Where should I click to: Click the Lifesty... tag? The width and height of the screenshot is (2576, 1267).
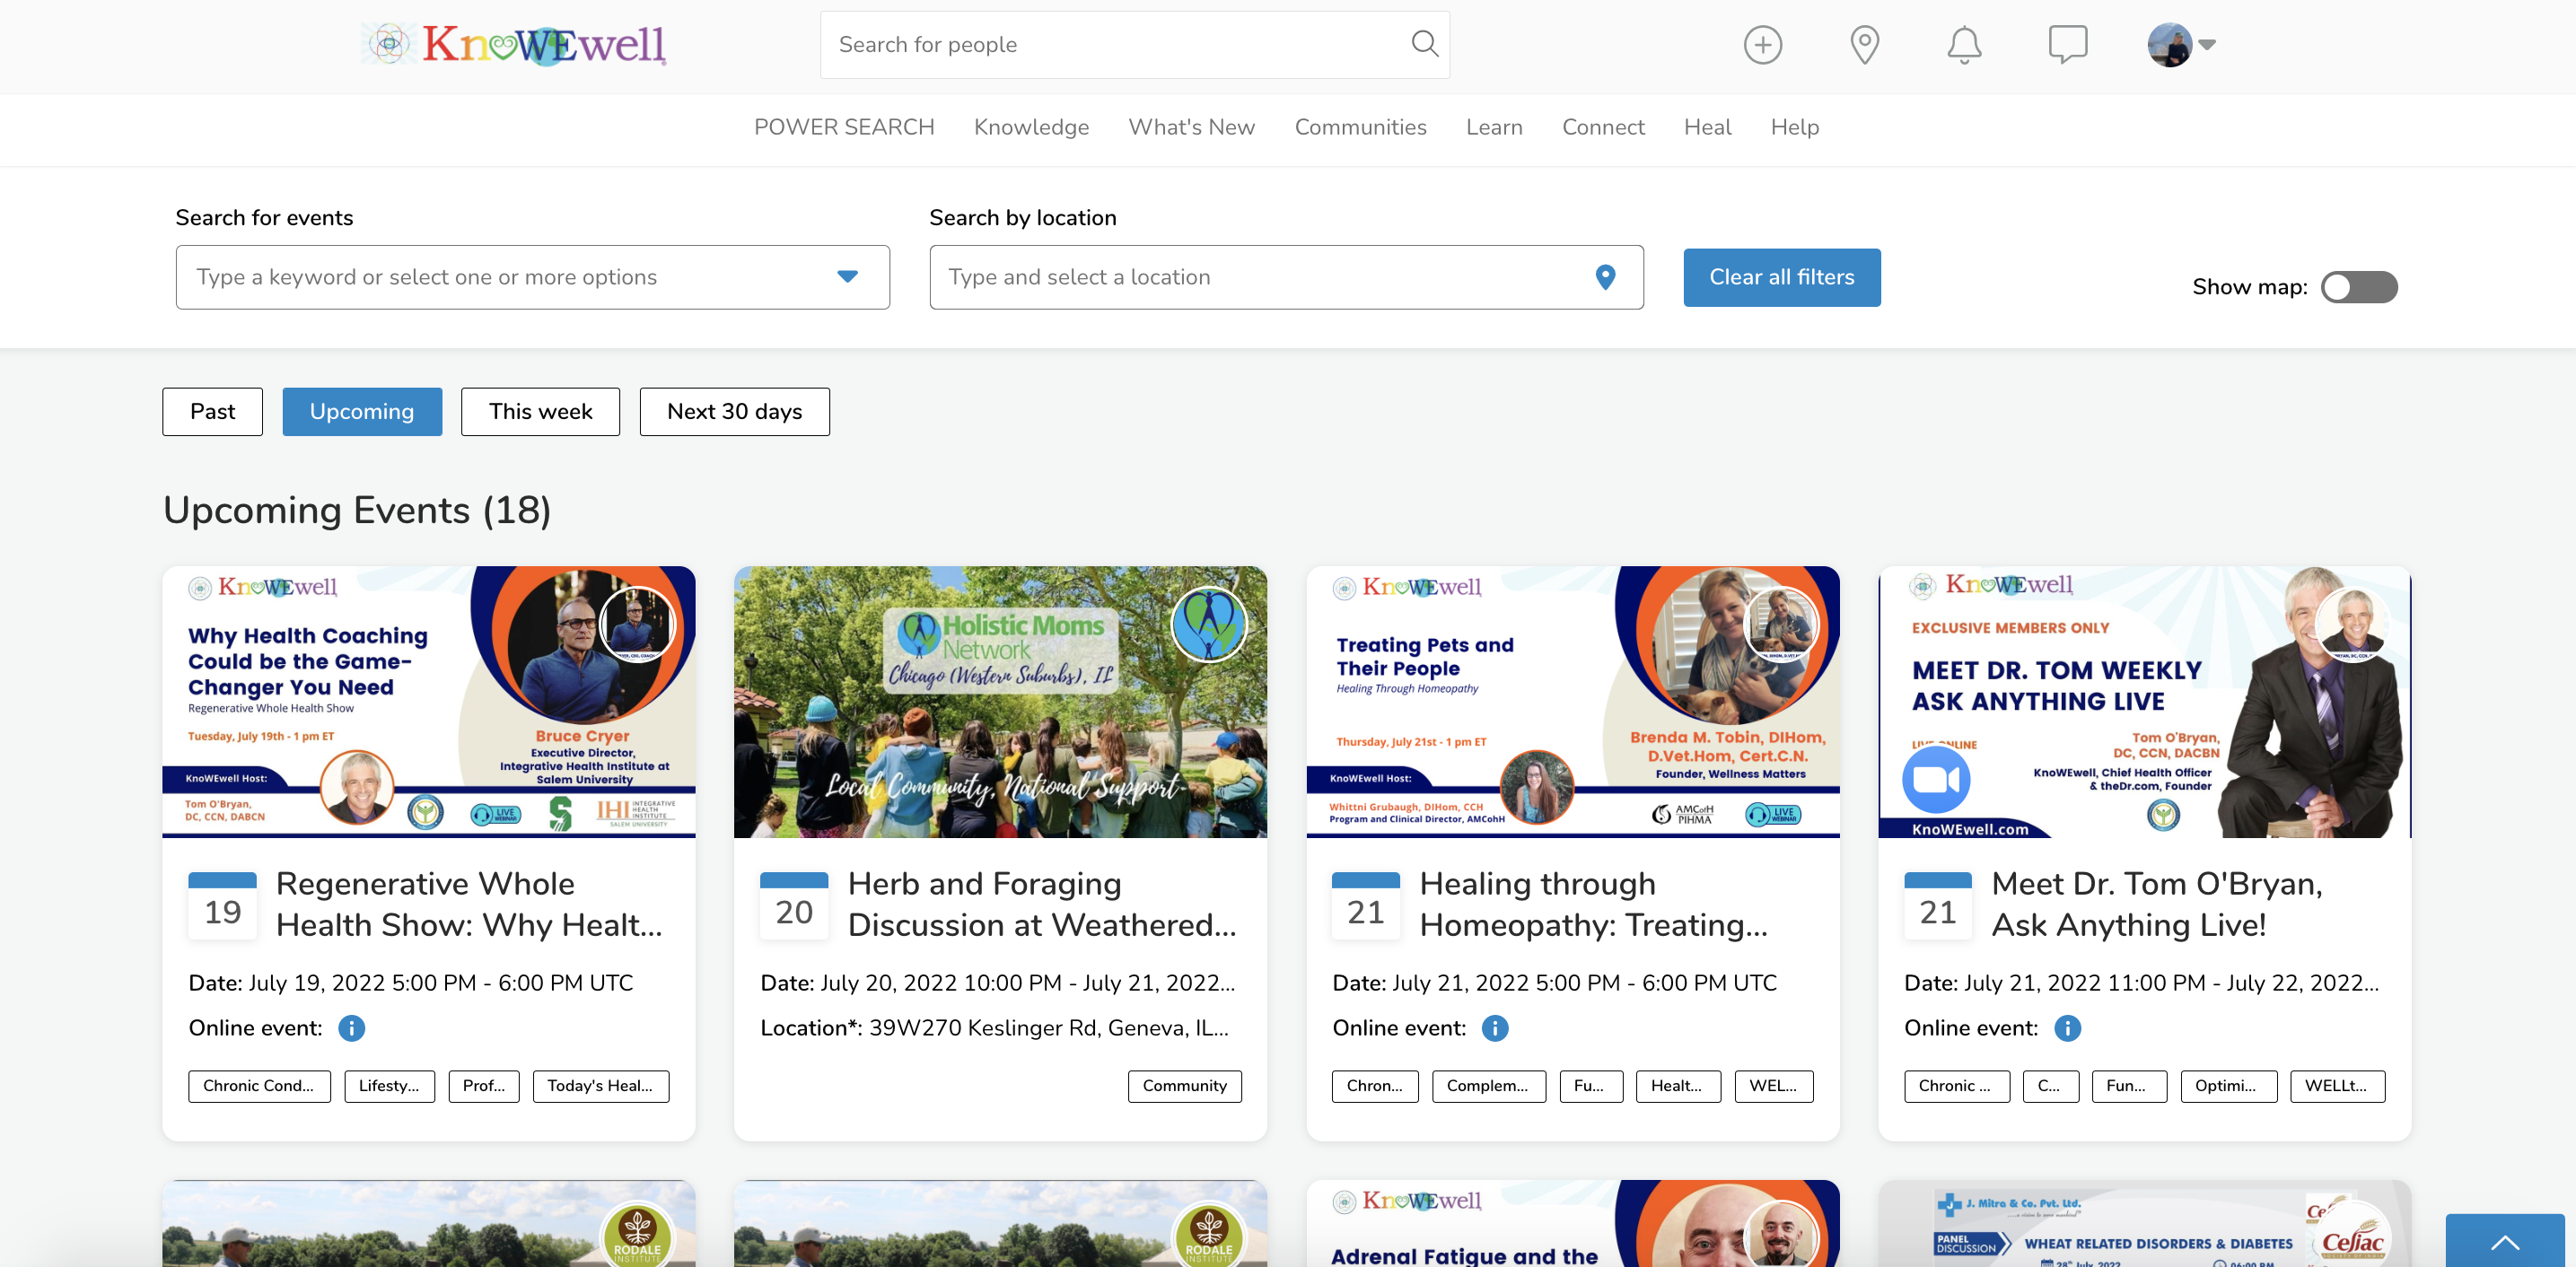(x=390, y=1086)
